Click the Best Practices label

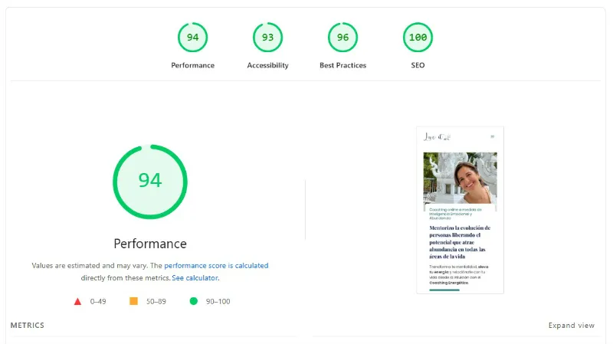pos(343,65)
